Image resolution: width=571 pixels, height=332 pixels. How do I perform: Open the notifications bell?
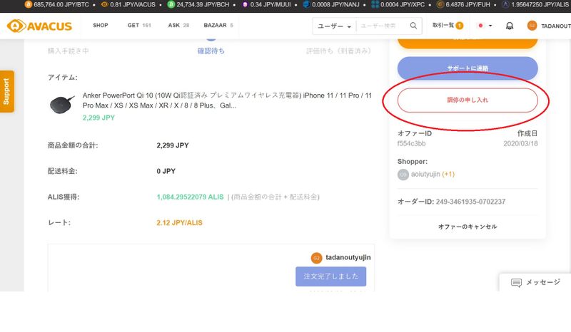tap(510, 26)
